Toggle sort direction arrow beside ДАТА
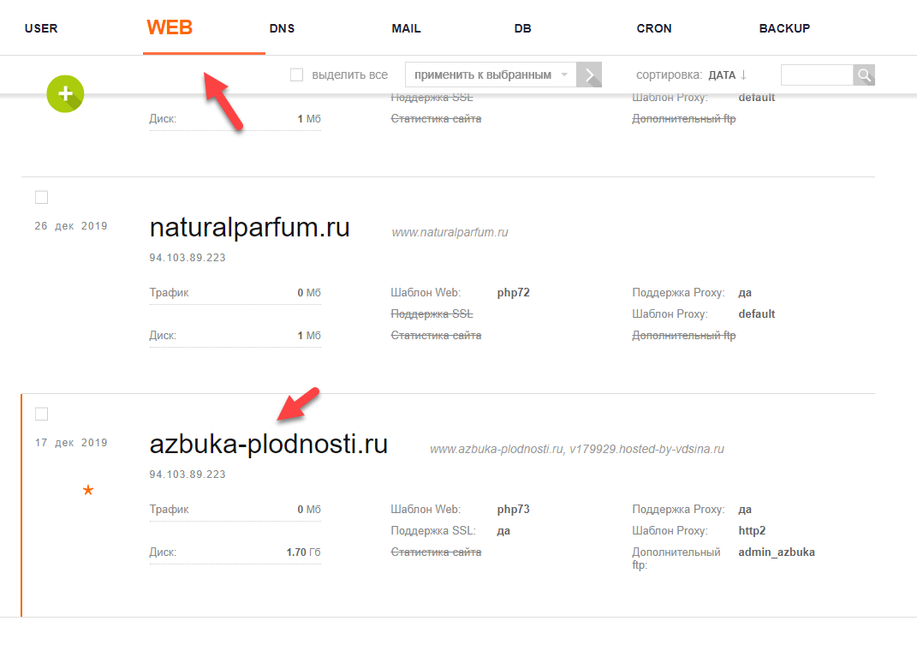 coord(743,75)
